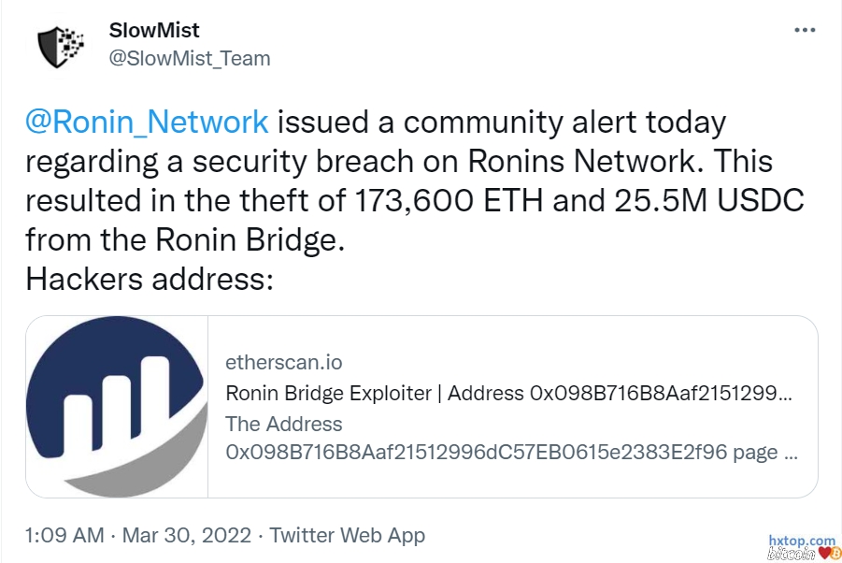Viewport: 842px width, 563px height.
Task: Click the @SlowMist_Team handle
Action: pos(190,58)
